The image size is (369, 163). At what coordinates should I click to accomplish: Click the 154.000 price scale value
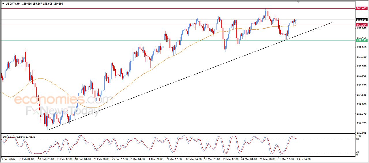(x=362, y=104)
